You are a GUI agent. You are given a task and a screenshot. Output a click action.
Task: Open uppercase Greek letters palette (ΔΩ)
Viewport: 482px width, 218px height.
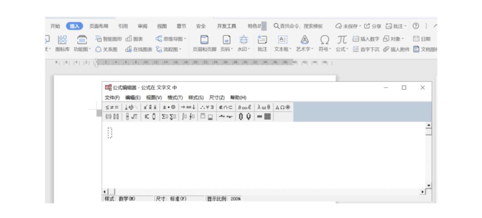283,107
